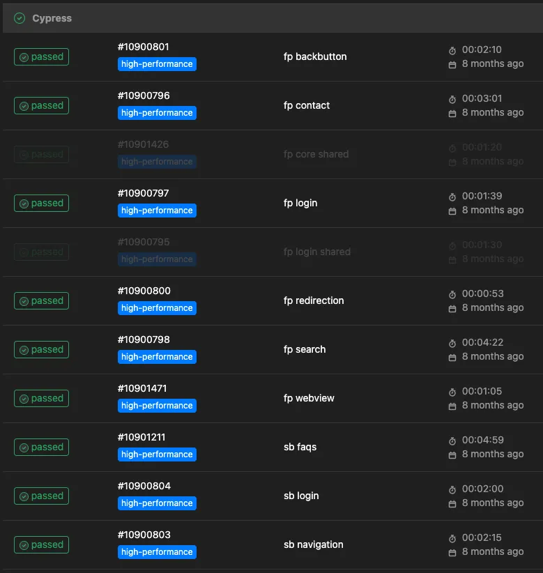543x573 pixels.
Task: Click the stopwatch icon next to 00:04:22
Action: click(x=452, y=343)
